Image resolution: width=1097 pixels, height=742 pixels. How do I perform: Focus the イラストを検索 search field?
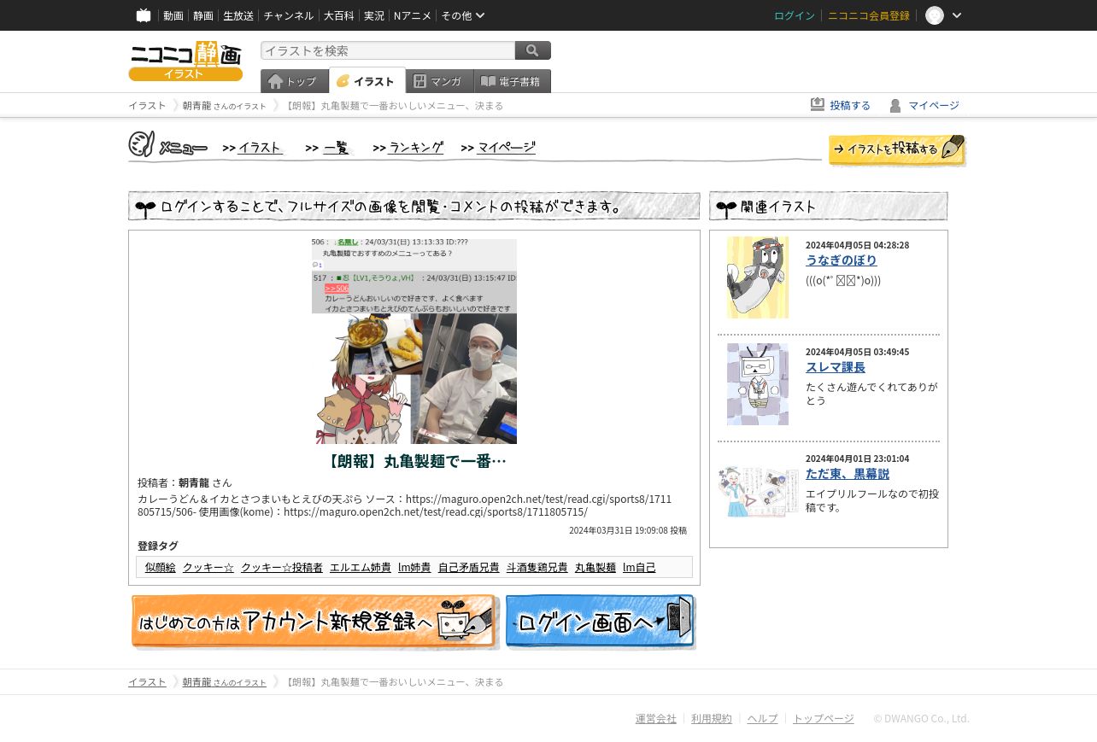tap(388, 50)
